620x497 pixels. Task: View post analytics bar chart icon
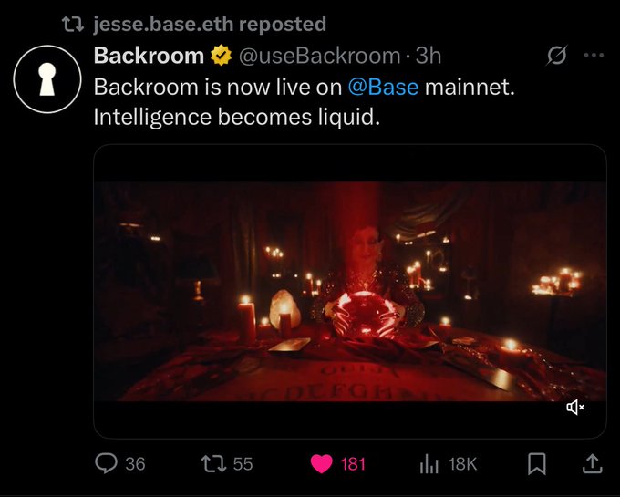pyautogui.click(x=429, y=464)
